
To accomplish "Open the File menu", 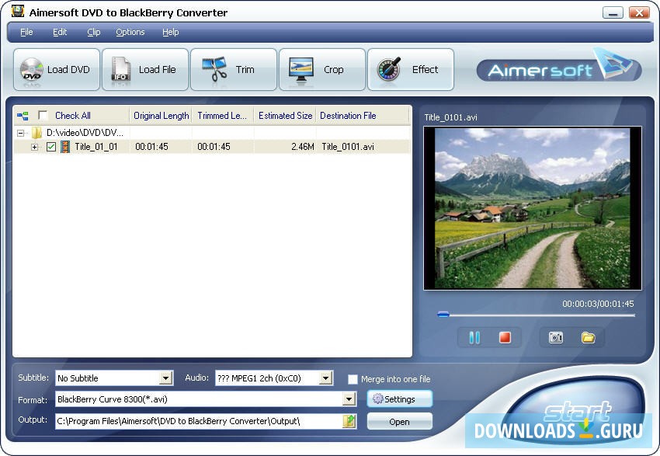I will 26,32.
